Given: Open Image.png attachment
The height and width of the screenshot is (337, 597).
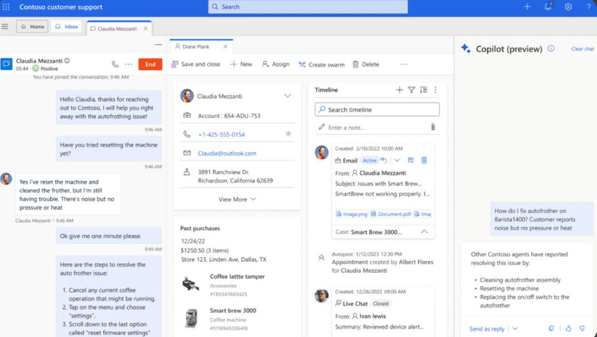Looking at the screenshot, I should [x=352, y=214].
